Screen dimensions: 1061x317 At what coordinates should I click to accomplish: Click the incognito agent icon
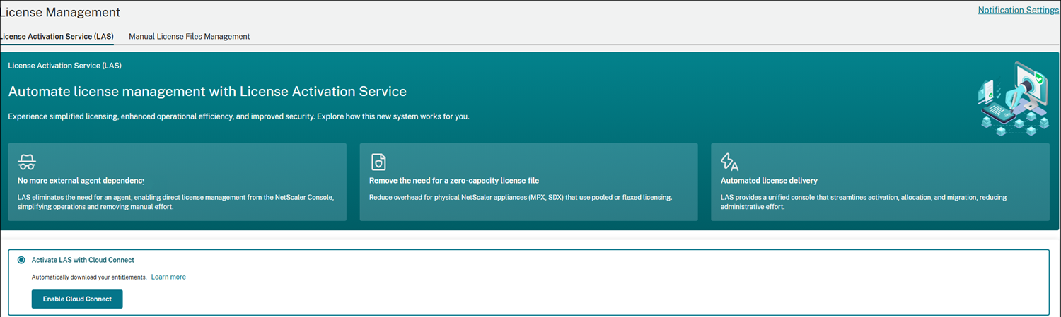pyautogui.click(x=27, y=162)
